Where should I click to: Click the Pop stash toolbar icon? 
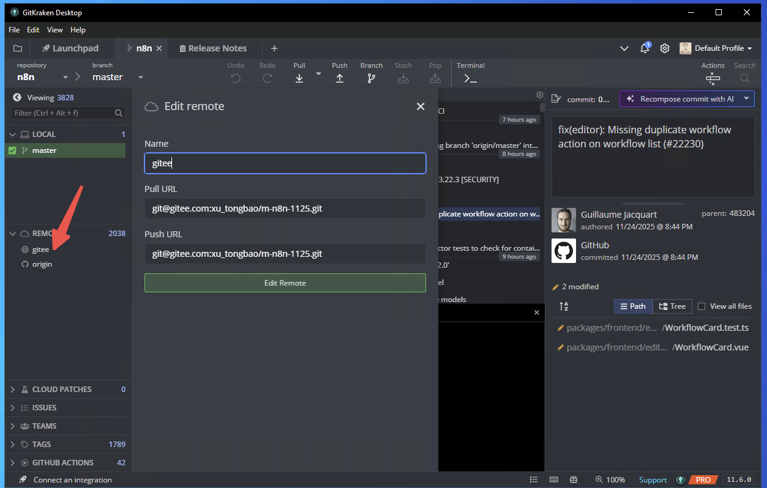click(x=435, y=78)
